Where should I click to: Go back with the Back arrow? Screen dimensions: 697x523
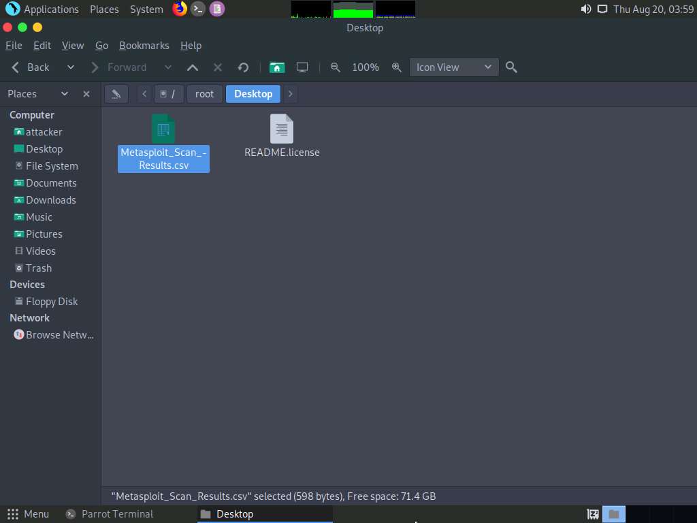tap(30, 67)
